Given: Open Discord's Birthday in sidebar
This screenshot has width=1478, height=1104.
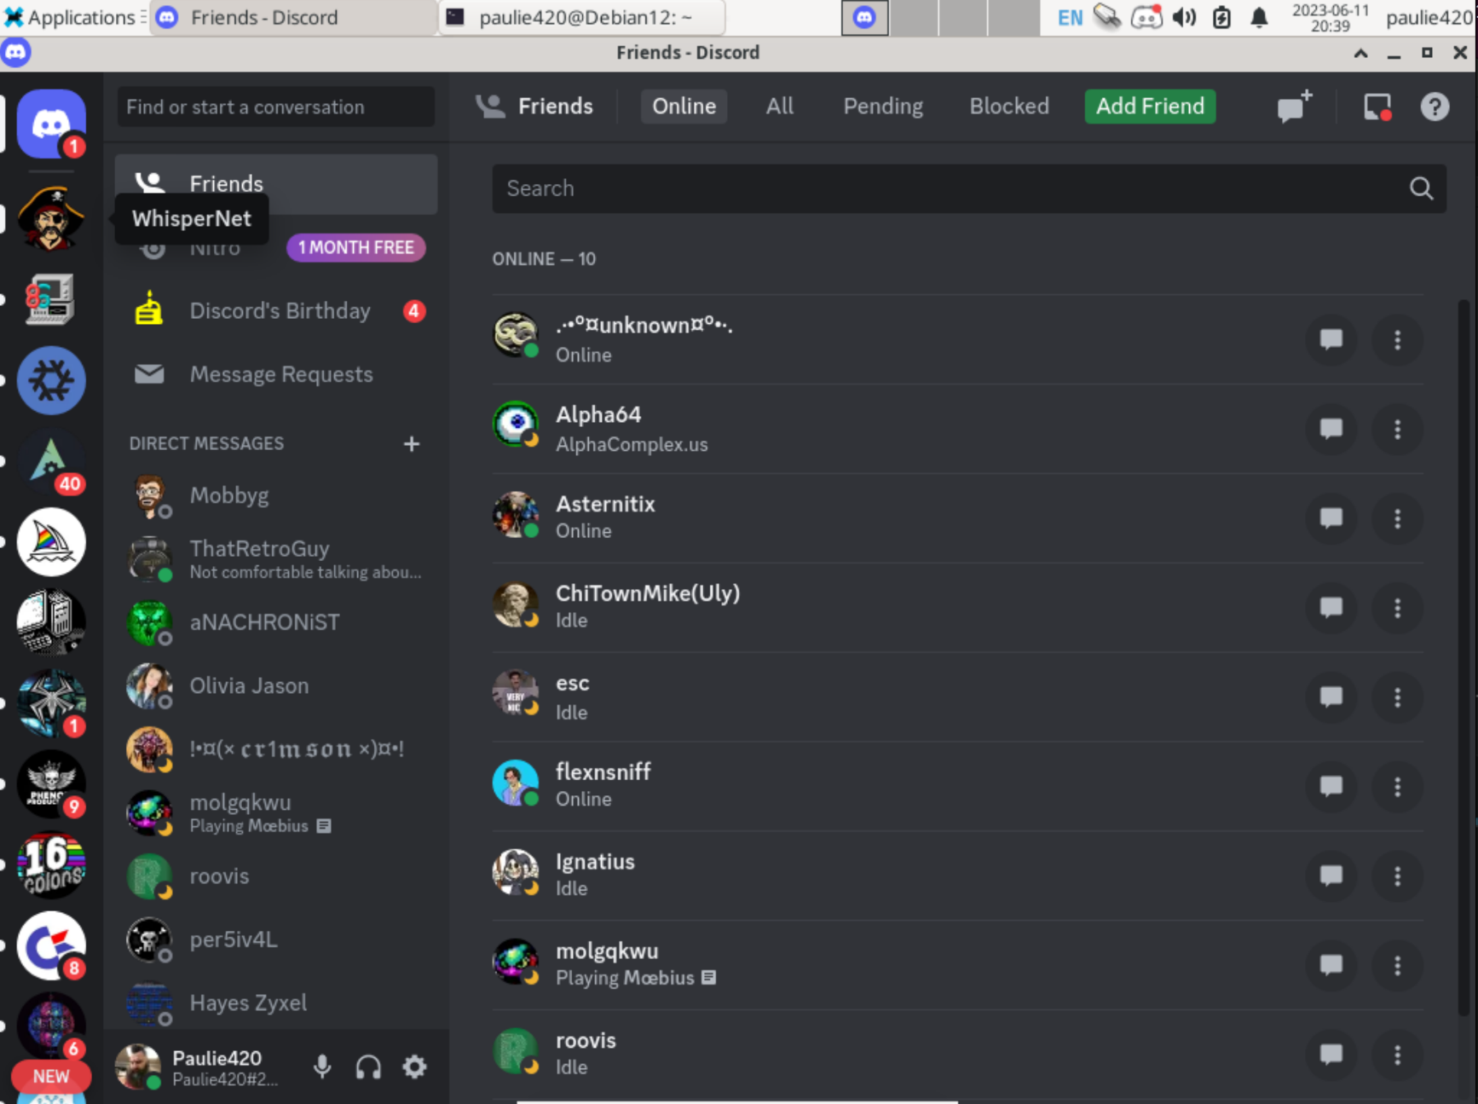Looking at the screenshot, I should click(x=276, y=311).
